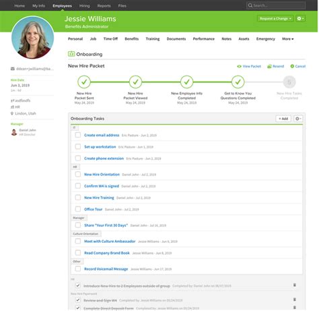Viewport: 319px width, 311px height.
Task: Expand the More tab dropdown
Action: tap(288, 39)
